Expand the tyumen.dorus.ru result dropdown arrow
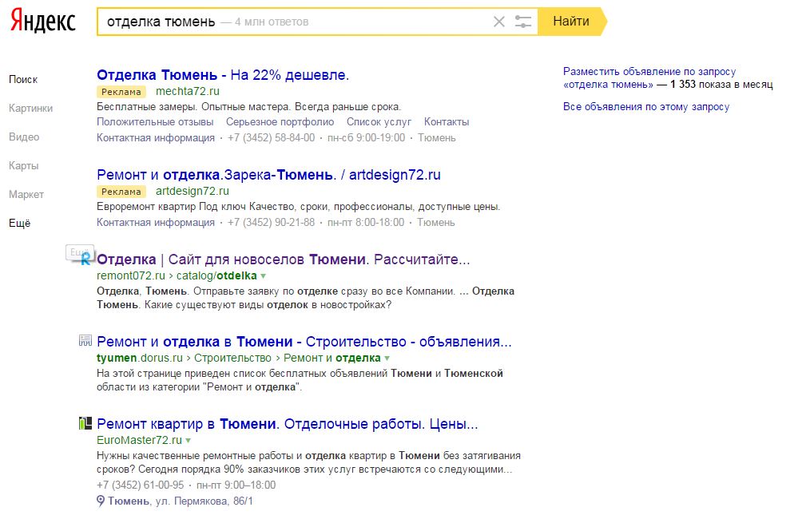 coord(387,358)
